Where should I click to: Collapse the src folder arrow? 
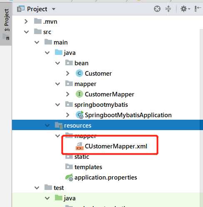click(x=26, y=32)
